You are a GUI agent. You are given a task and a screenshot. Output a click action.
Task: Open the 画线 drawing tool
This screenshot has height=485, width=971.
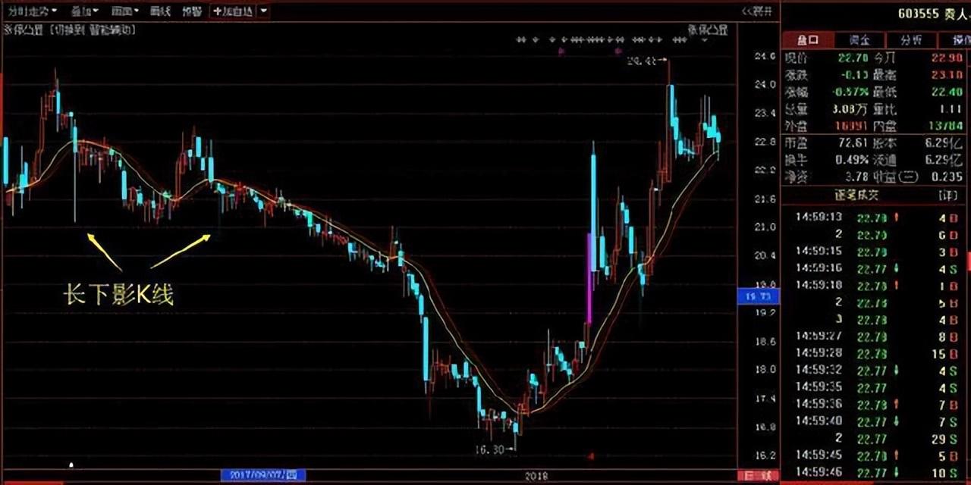pyautogui.click(x=160, y=11)
